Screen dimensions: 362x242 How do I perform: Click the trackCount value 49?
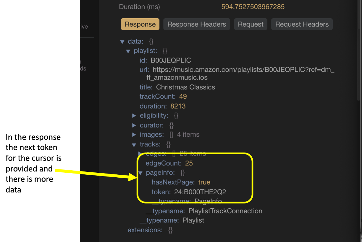pyautogui.click(x=183, y=97)
